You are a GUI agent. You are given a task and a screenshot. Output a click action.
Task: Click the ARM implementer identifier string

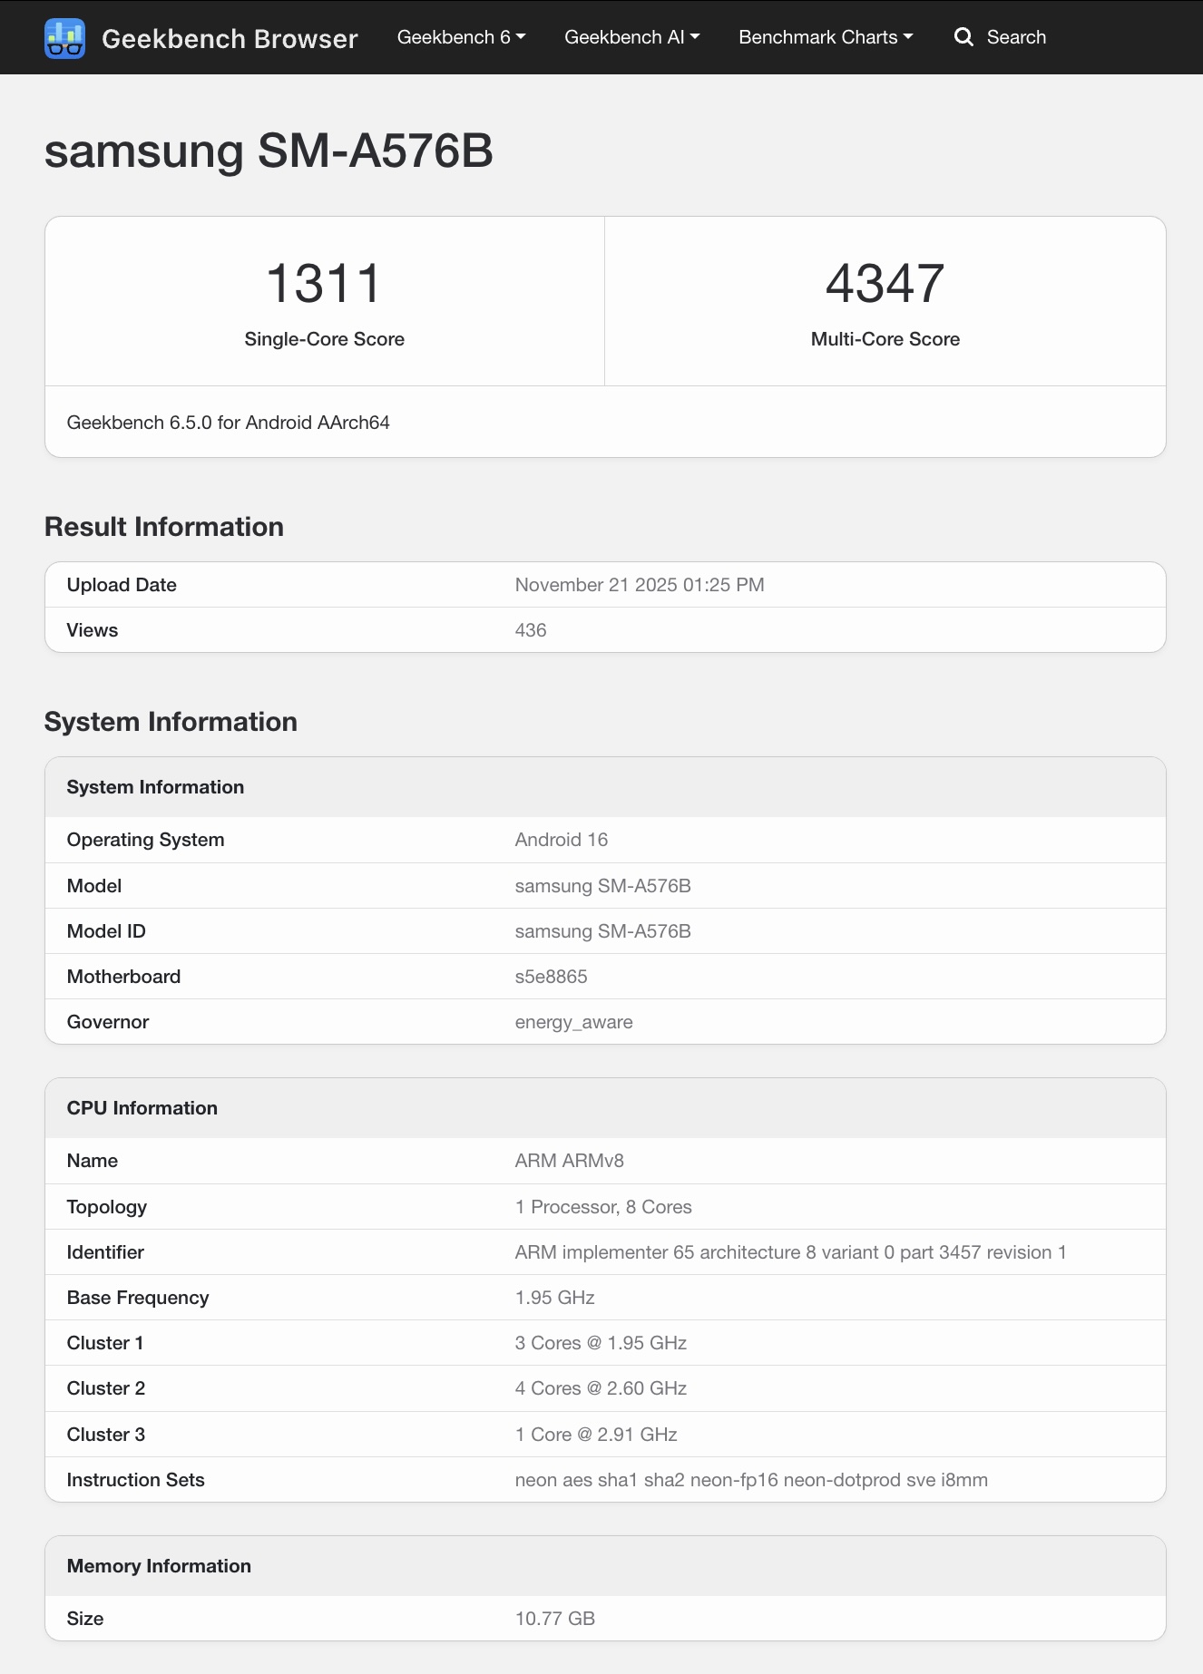pos(791,1252)
